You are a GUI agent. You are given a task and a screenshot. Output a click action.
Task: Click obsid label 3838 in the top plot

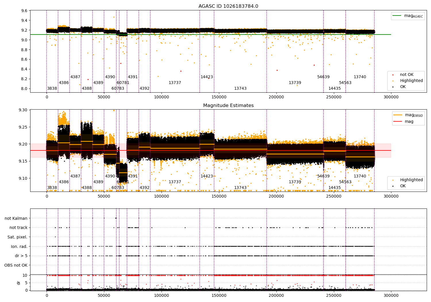[52, 88]
